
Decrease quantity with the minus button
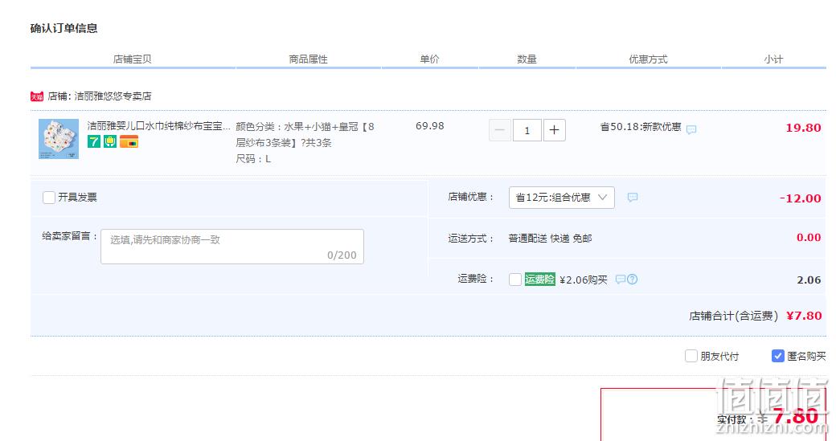click(499, 130)
